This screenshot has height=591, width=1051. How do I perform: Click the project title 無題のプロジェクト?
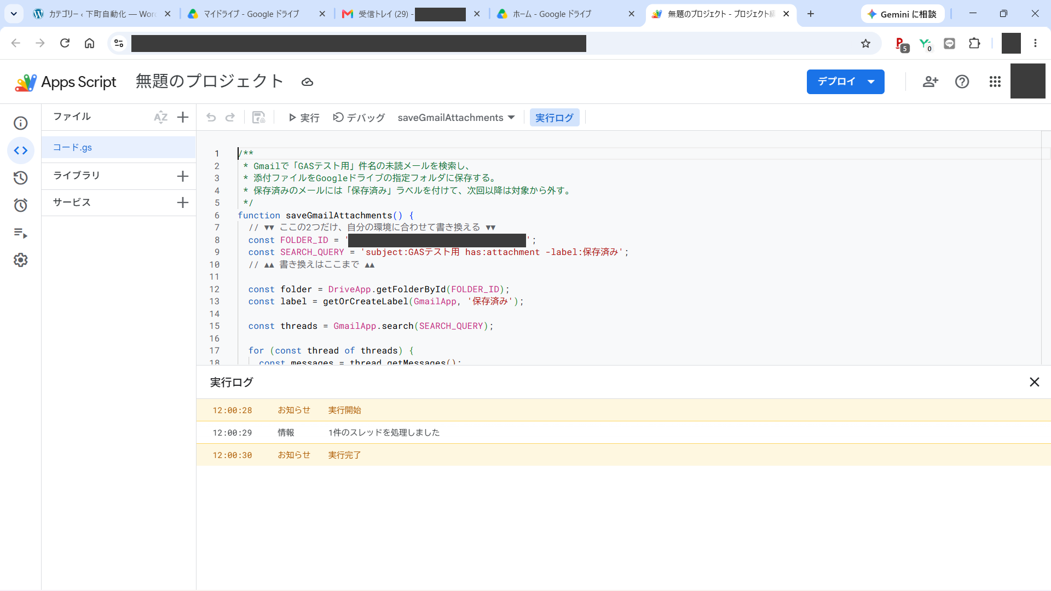[209, 82]
